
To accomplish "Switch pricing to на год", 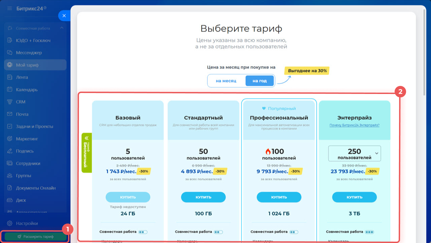I will click(260, 81).
